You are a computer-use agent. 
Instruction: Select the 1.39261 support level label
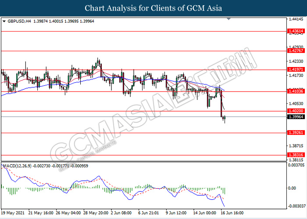click(296, 133)
